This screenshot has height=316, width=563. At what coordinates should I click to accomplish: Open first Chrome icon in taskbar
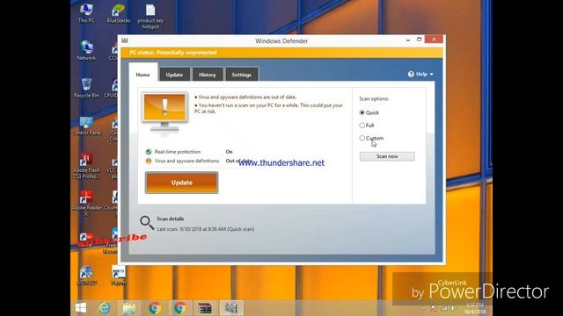point(155,308)
